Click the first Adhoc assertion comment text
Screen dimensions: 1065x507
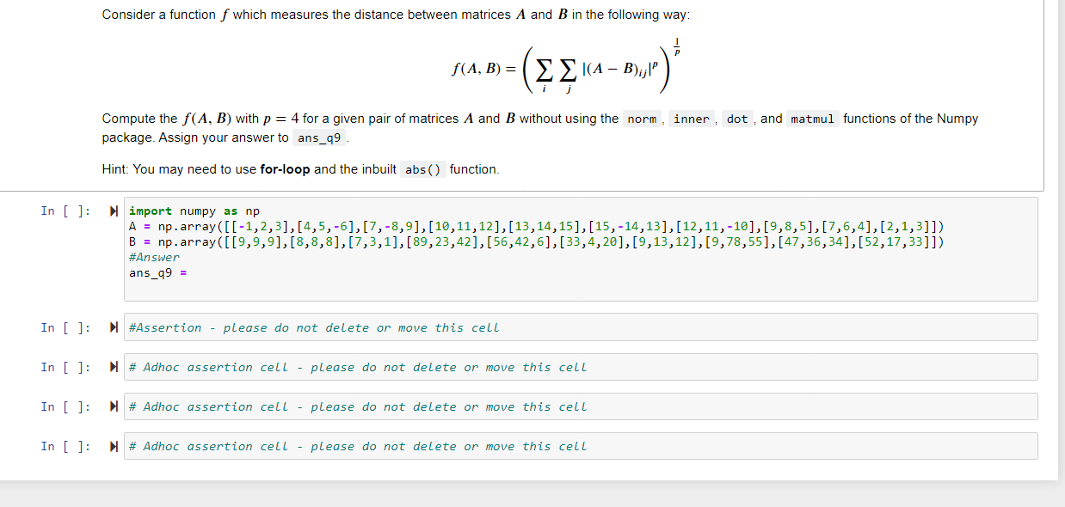point(357,366)
